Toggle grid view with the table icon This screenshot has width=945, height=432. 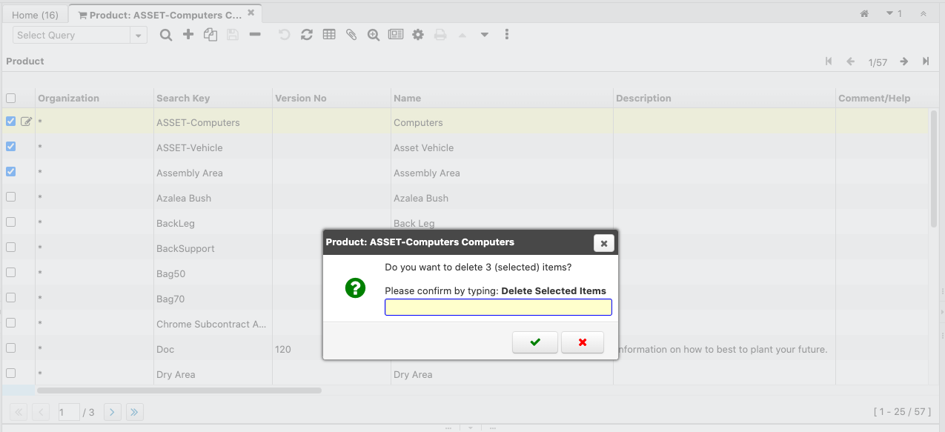pyautogui.click(x=329, y=35)
